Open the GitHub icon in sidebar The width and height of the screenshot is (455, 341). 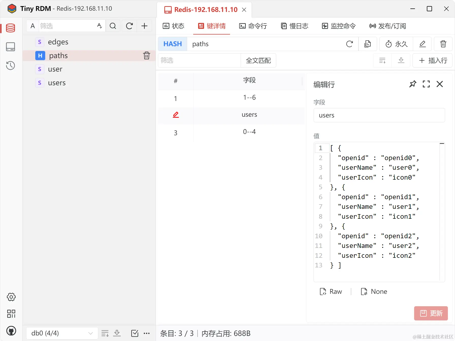11,331
